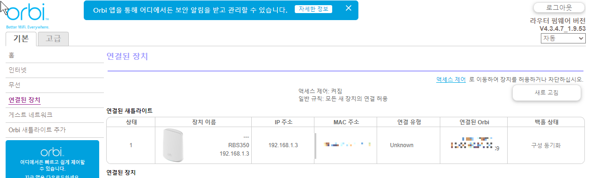Click the 연결 유형 column header
The height and width of the screenshot is (178, 590).
coord(408,122)
